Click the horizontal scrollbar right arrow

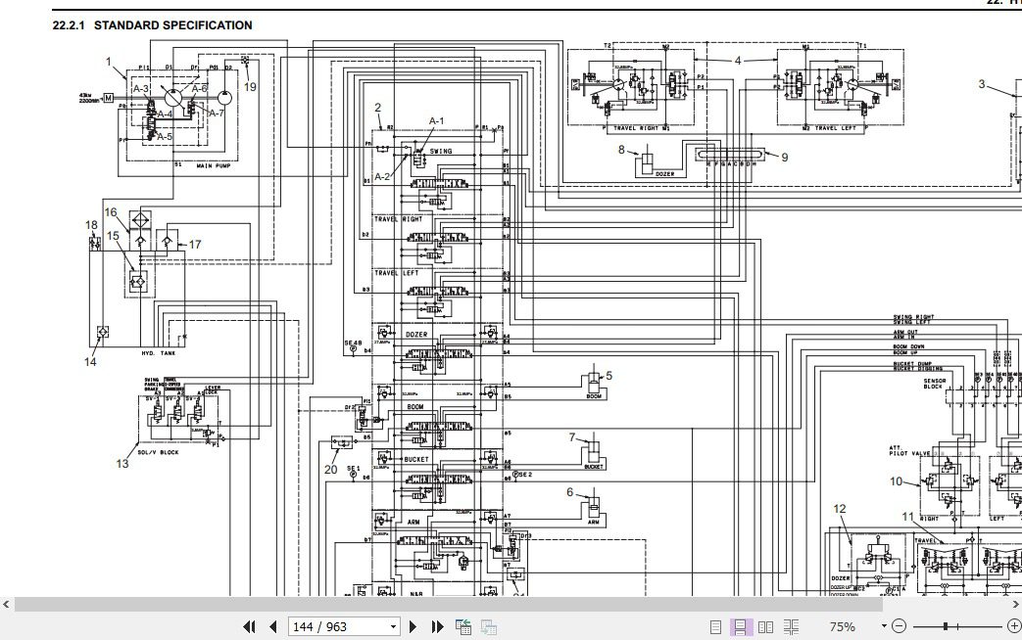tap(1015, 605)
